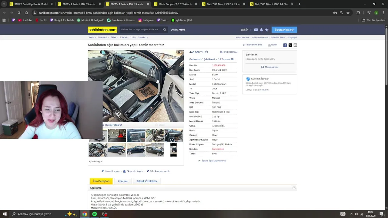Open Detaylı Arama

point(178,30)
